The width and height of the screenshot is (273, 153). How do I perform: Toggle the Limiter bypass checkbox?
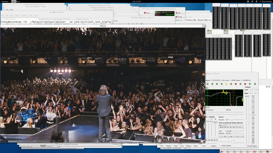click(x=220, y=146)
